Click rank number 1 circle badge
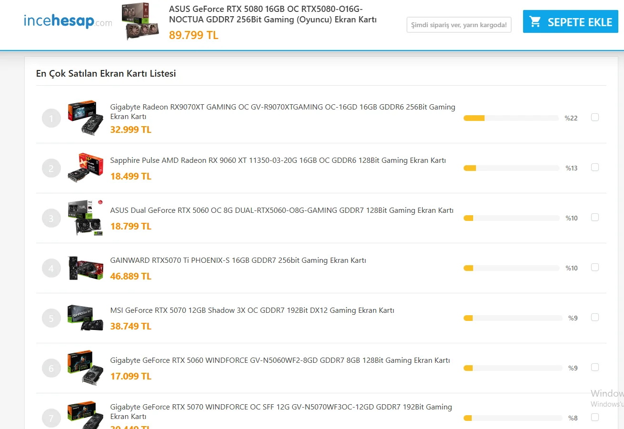Image resolution: width=624 pixels, height=429 pixels. (x=51, y=118)
